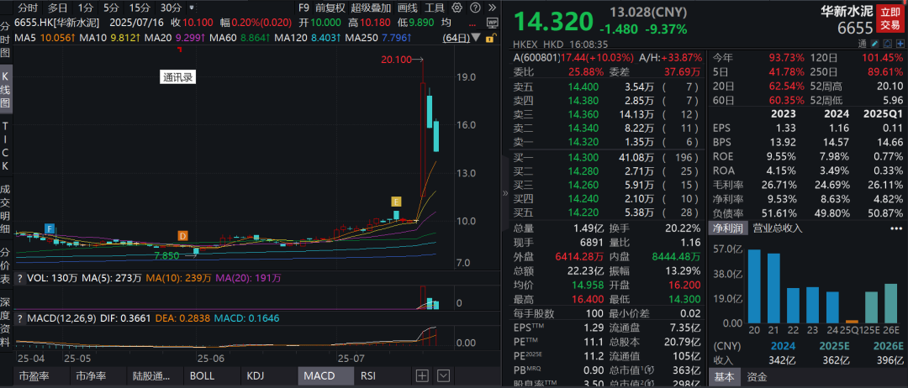Switch indicator to BOLL
Viewport: 908px width, 388px height.
point(202,376)
